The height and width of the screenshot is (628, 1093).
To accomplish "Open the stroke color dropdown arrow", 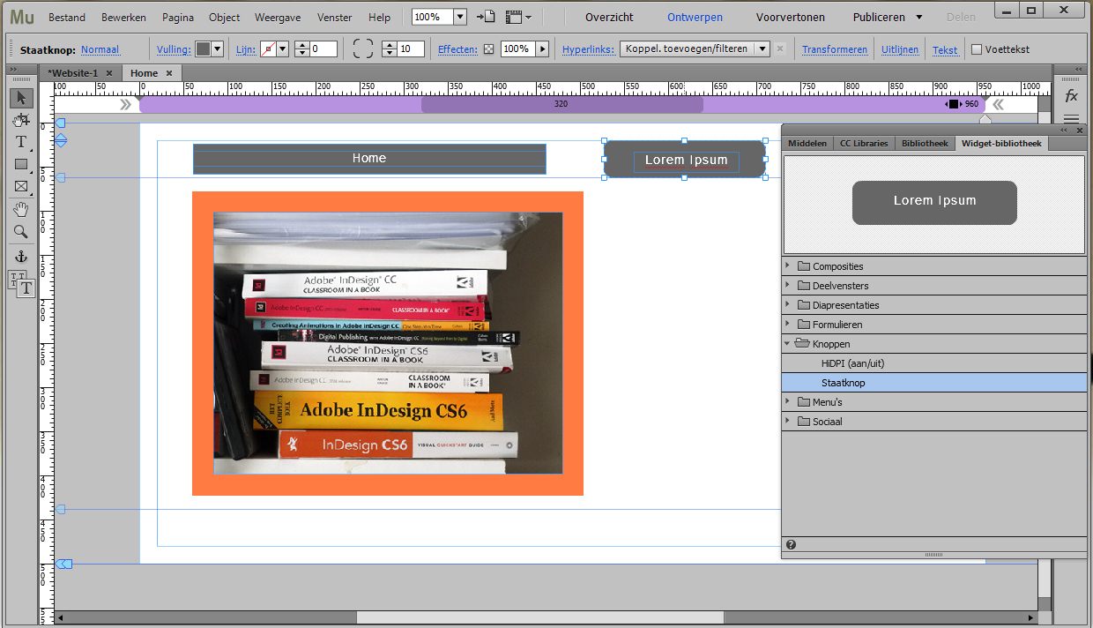I will pyautogui.click(x=283, y=49).
